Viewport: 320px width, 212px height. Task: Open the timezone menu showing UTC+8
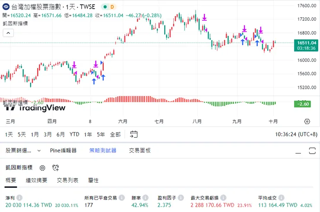[296, 135]
